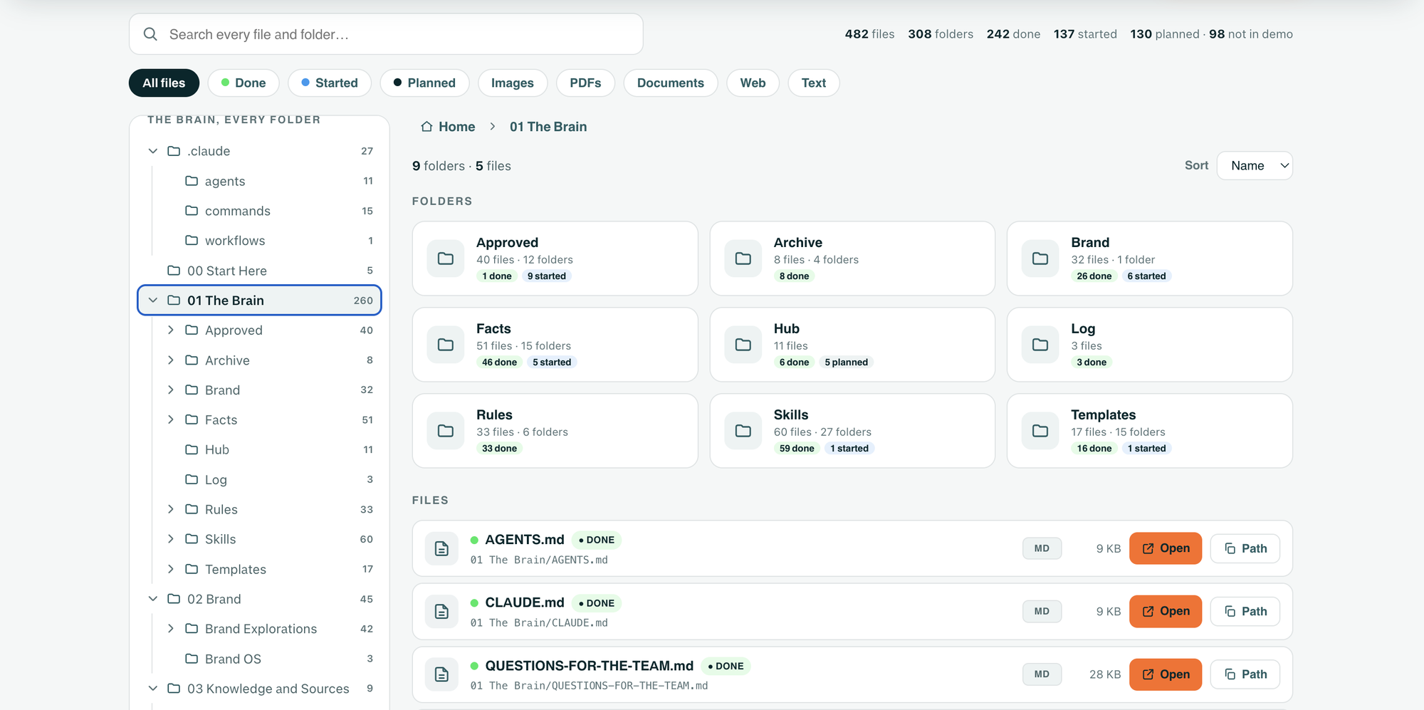Image resolution: width=1424 pixels, height=710 pixels.
Task: Collapse the 01 The Brain tree folder
Action: coord(153,301)
